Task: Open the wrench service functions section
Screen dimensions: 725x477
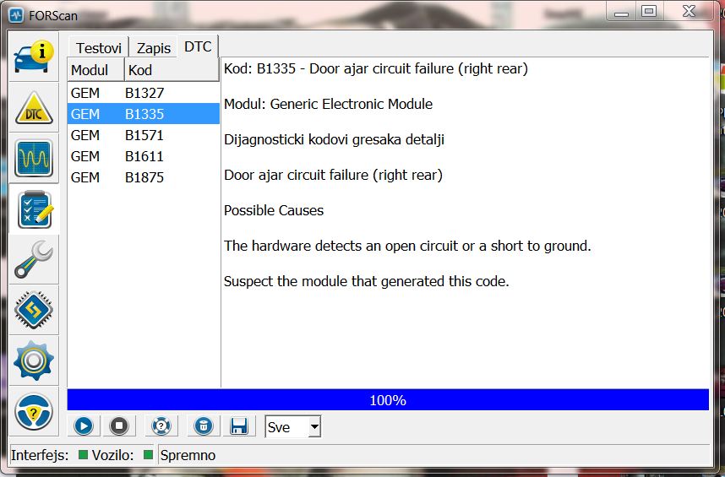Action: tap(34, 259)
